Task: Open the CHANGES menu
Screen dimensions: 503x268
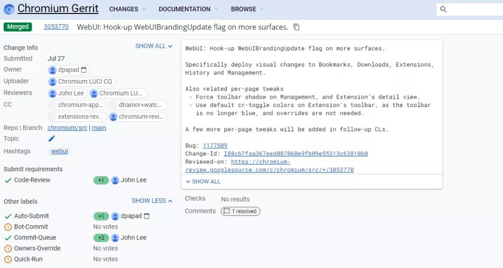Action: (127, 9)
